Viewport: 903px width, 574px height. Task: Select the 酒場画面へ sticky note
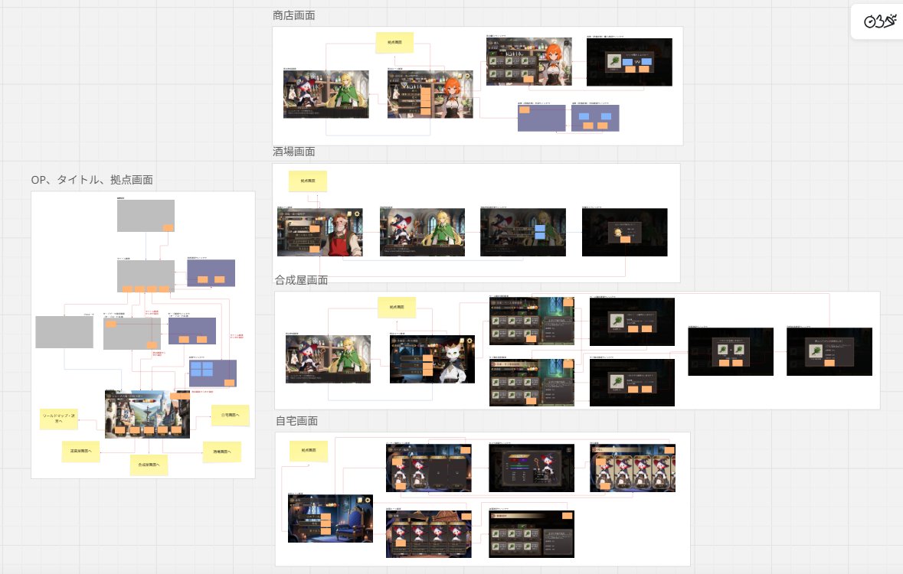click(221, 452)
